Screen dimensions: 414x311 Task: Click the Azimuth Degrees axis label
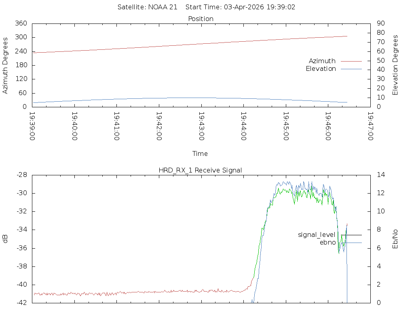click(x=6, y=65)
